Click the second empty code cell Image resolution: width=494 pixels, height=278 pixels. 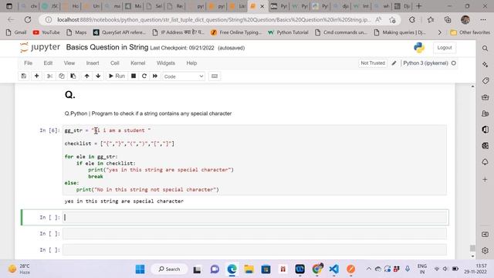(255, 233)
